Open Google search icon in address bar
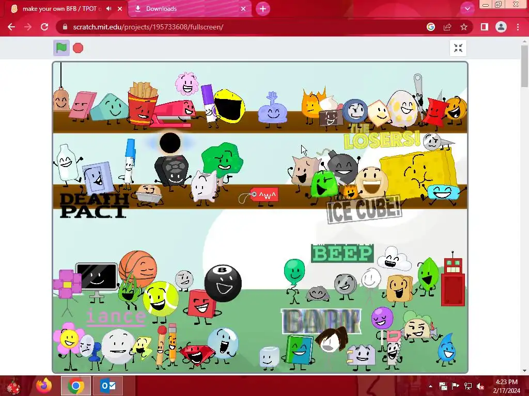The height and width of the screenshot is (396, 529). (430, 27)
